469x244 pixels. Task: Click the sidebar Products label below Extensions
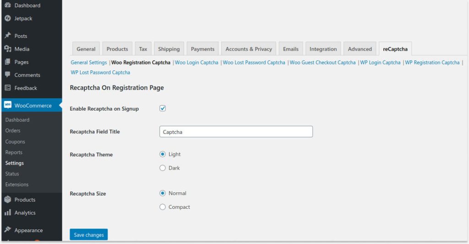(25, 200)
